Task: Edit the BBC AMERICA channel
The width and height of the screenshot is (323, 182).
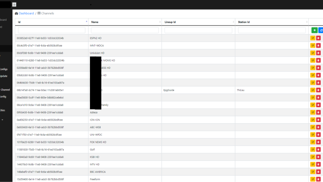Action: (x=313, y=172)
